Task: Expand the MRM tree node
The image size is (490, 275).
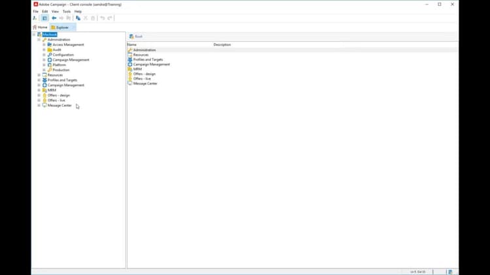Action: [39, 90]
